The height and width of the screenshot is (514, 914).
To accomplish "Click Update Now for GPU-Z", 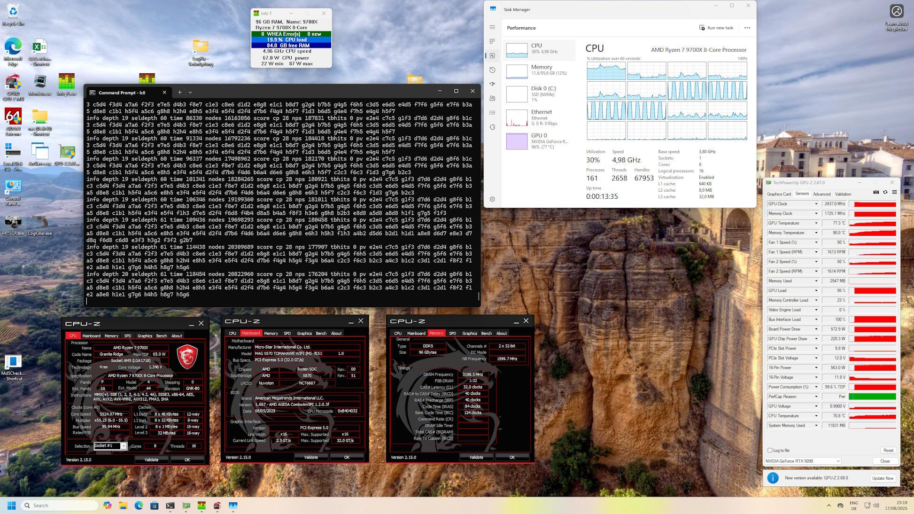I will (x=882, y=478).
